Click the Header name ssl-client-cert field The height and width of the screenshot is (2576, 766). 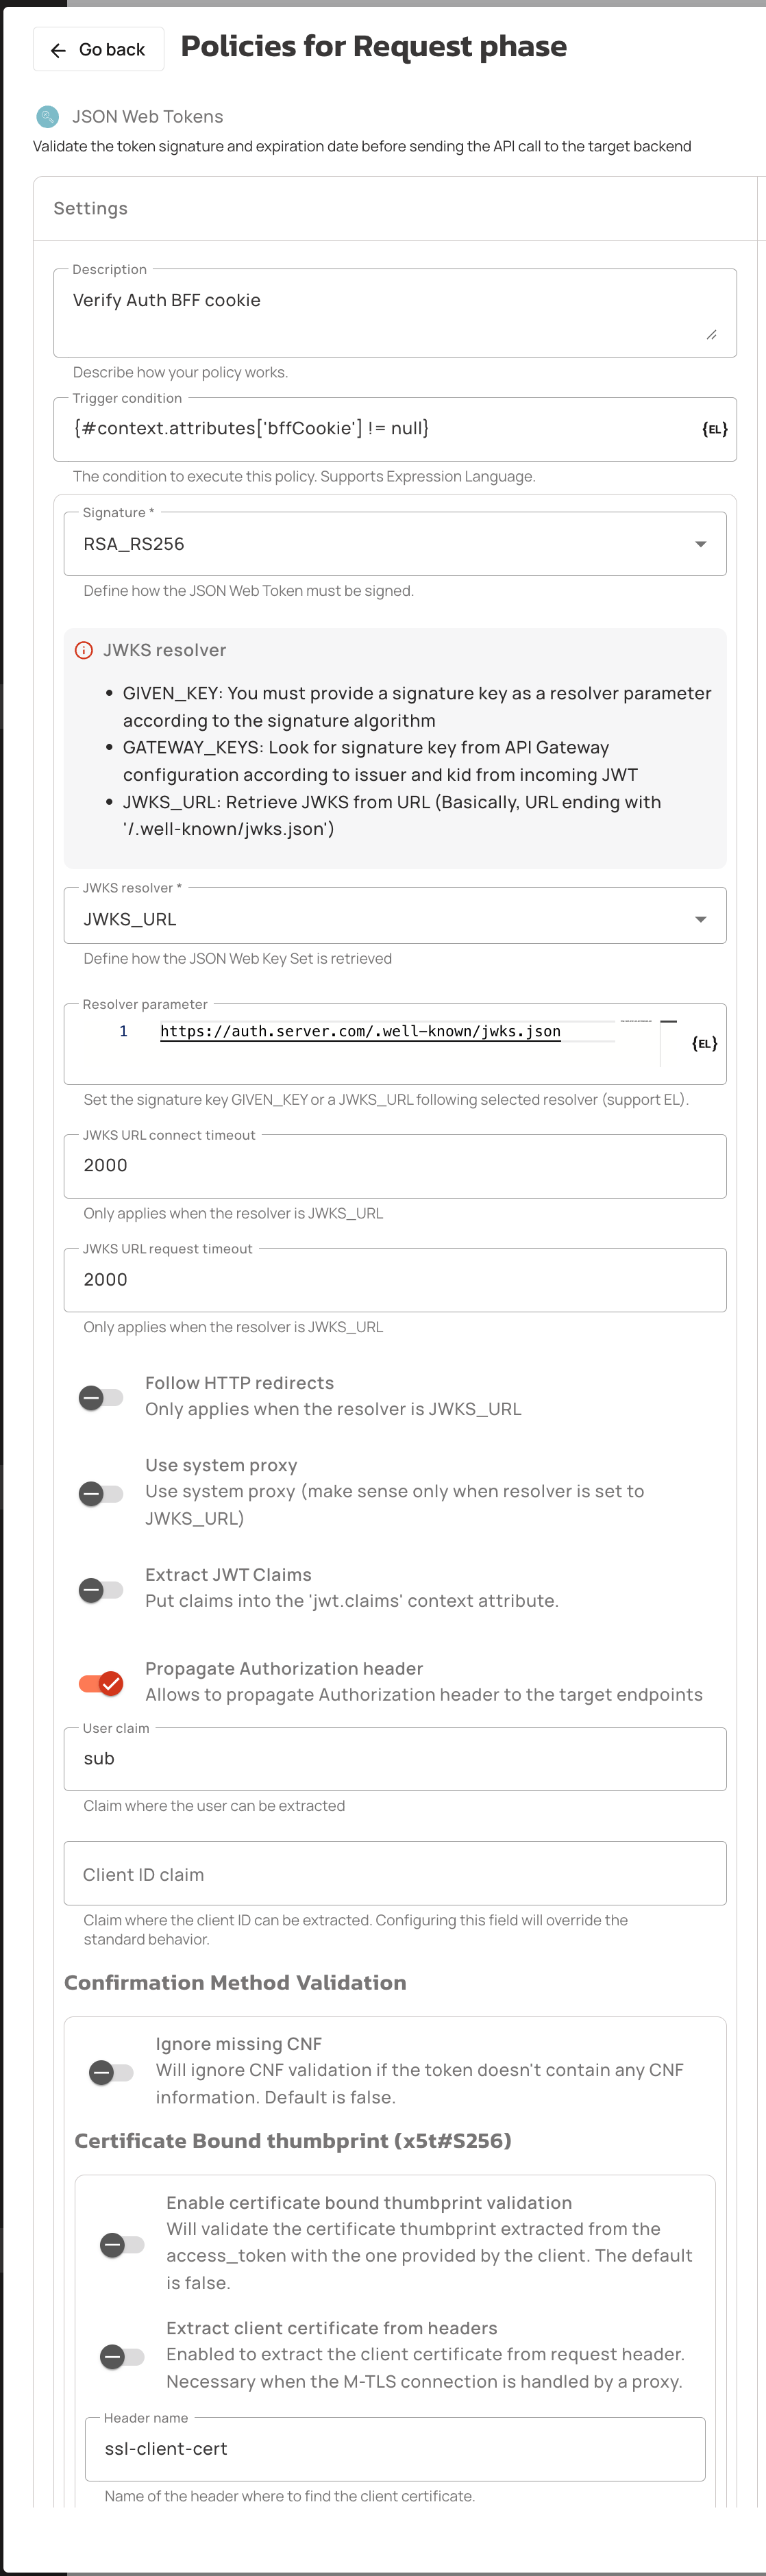(x=395, y=2448)
